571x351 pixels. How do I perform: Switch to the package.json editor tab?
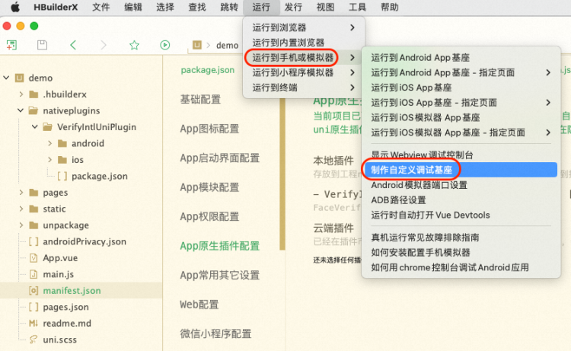[208, 70]
